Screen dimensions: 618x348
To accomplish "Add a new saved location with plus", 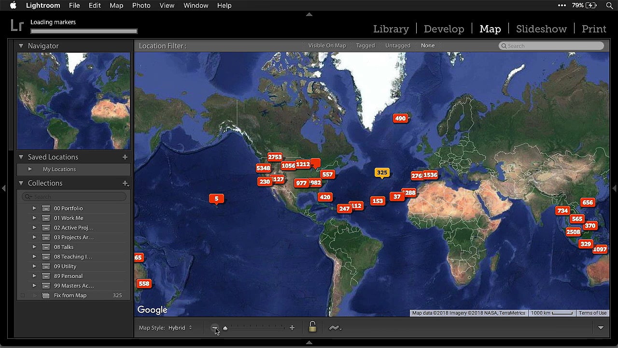I will pyautogui.click(x=125, y=157).
